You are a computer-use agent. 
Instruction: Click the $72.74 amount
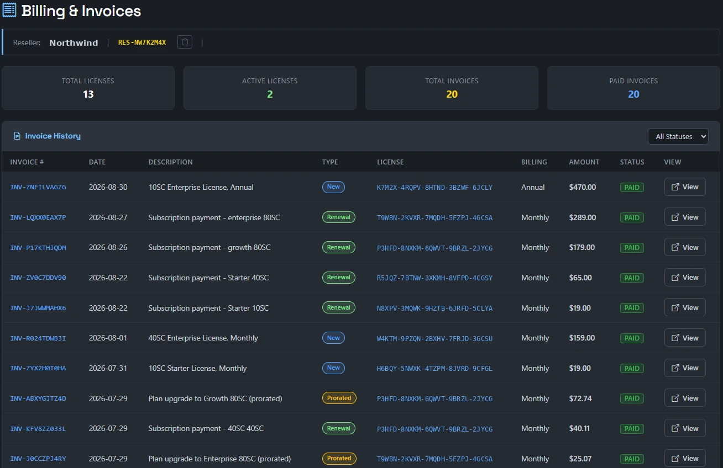point(580,398)
